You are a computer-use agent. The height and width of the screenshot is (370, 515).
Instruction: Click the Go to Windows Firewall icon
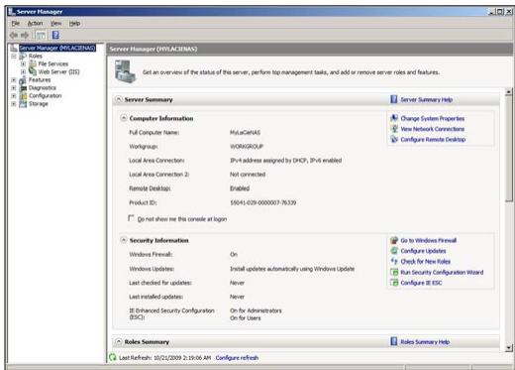(x=394, y=240)
